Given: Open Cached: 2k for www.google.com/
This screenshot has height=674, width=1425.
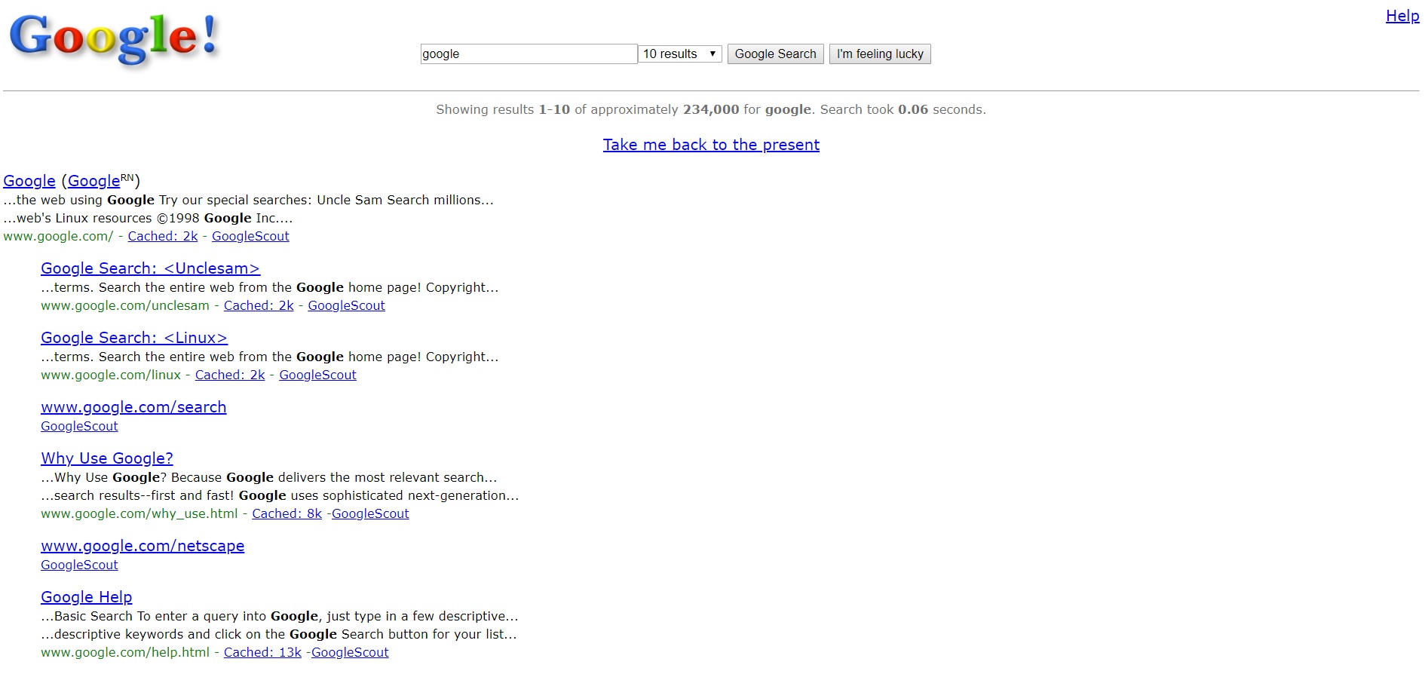Looking at the screenshot, I should point(163,236).
